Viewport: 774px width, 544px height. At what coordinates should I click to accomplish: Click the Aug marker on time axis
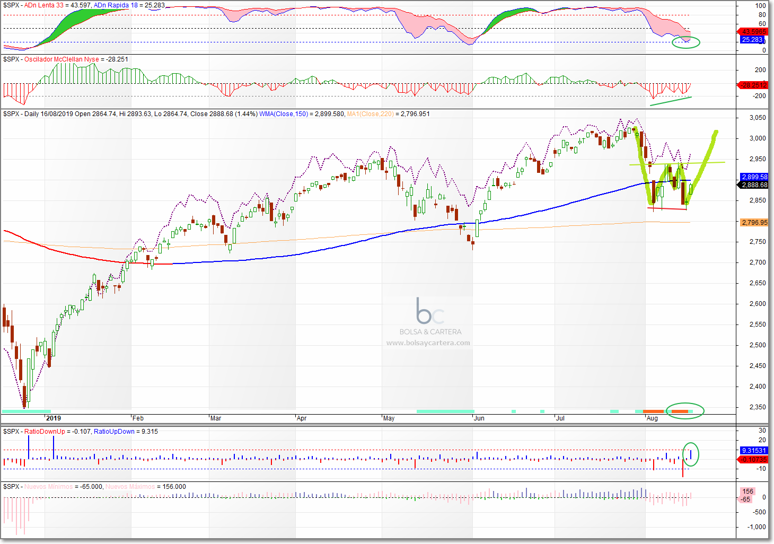click(x=652, y=418)
